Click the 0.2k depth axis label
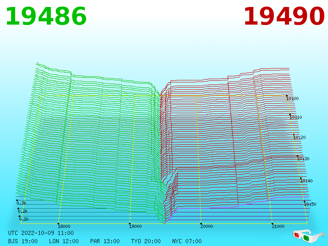Viewport: 328px width, 246px height. [23, 211]
